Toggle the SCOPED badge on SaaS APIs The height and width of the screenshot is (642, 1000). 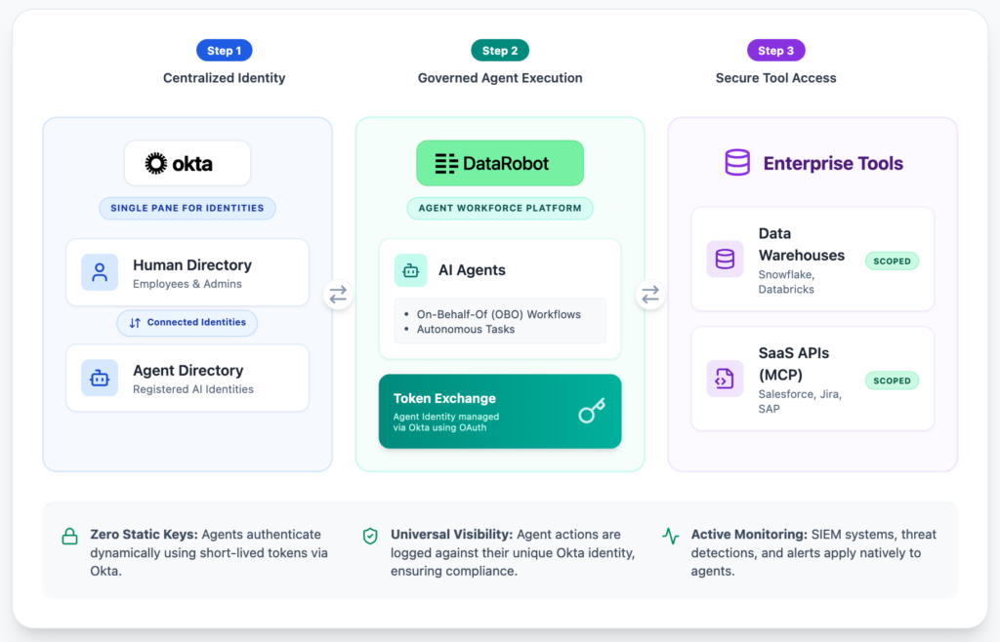(x=892, y=381)
